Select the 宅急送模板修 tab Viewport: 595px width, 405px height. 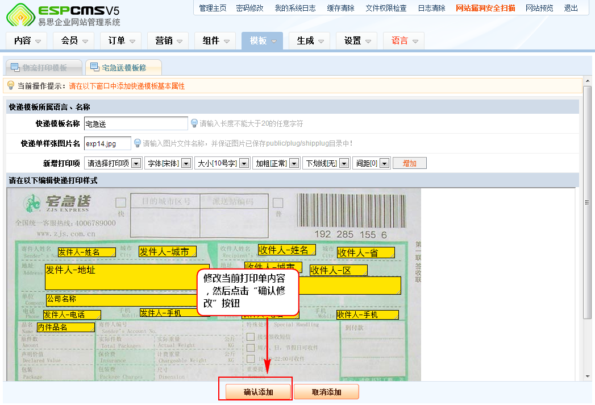point(124,68)
